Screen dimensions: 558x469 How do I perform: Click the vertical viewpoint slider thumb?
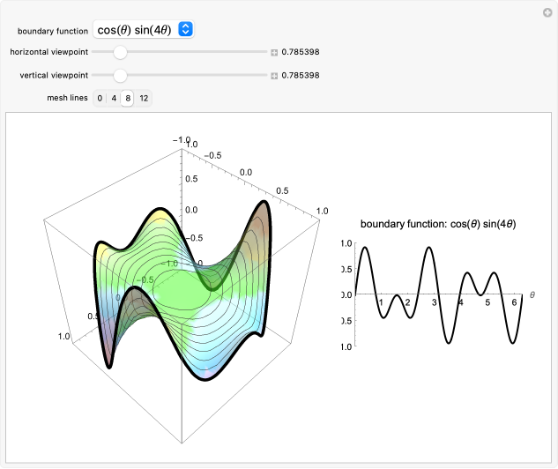coord(121,76)
